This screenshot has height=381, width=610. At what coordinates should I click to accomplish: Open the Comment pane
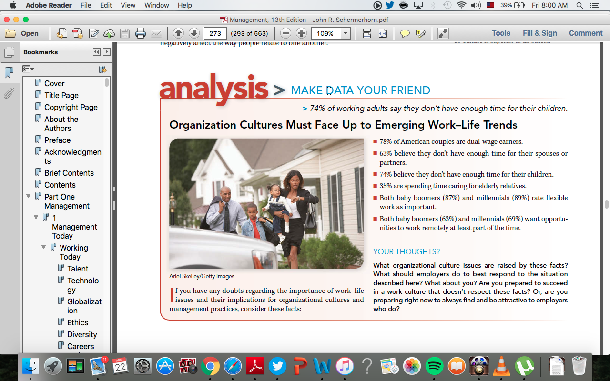click(x=586, y=33)
